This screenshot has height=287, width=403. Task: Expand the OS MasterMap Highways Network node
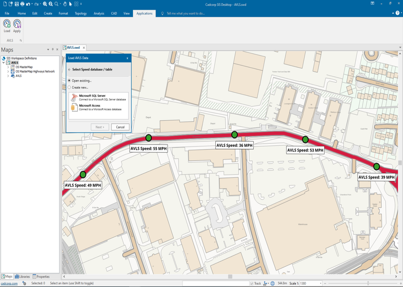click(x=8, y=71)
